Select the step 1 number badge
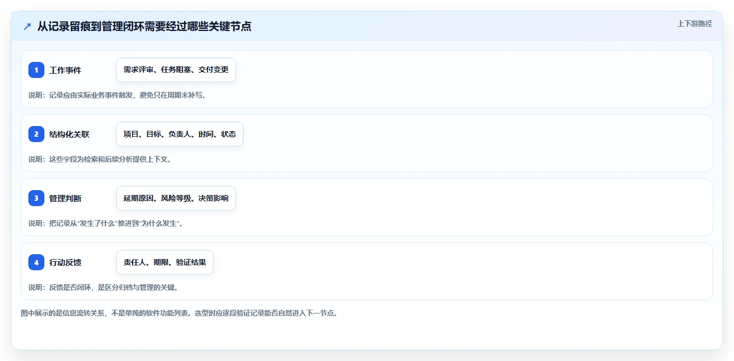This screenshot has width=734, height=361. click(x=36, y=70)
